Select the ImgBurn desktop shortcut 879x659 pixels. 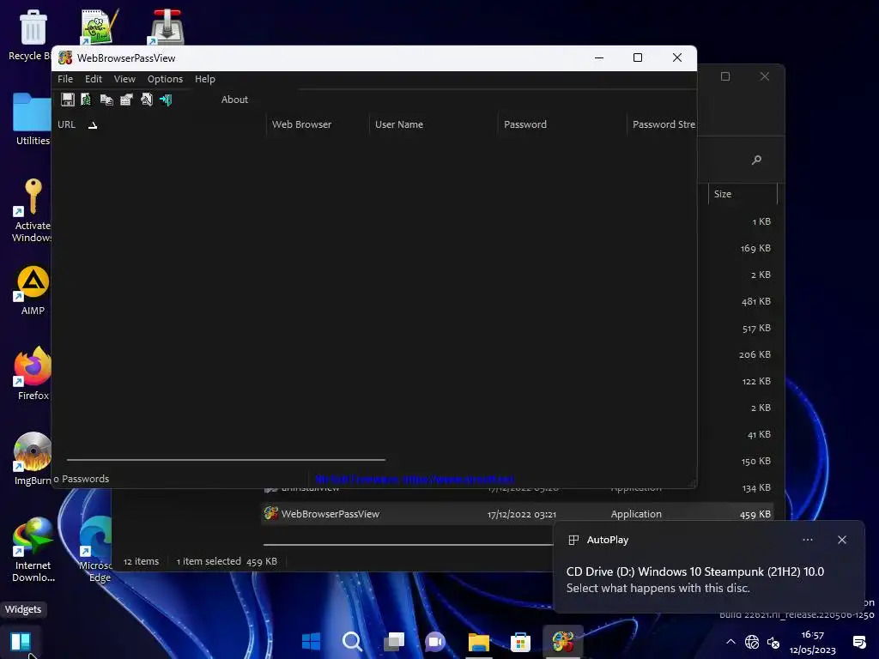coord(33,458)
